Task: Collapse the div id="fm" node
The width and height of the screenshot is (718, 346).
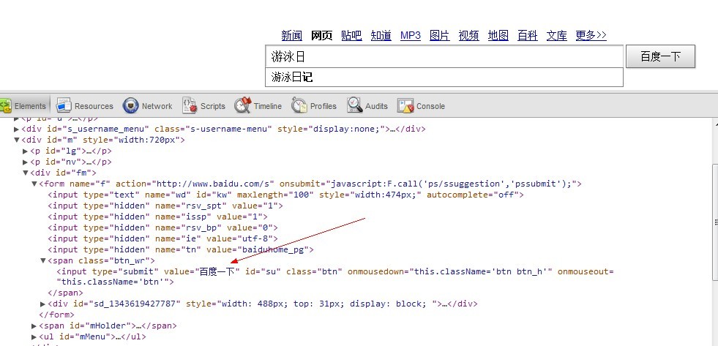Action: pos(26,173)
